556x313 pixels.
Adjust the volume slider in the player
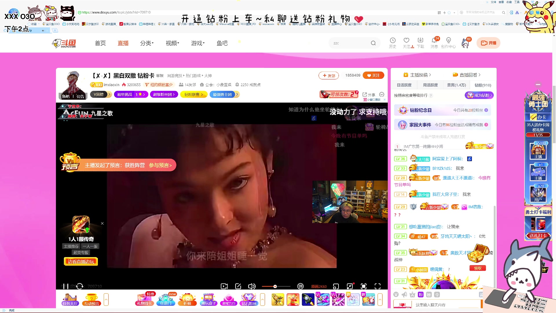275,286
